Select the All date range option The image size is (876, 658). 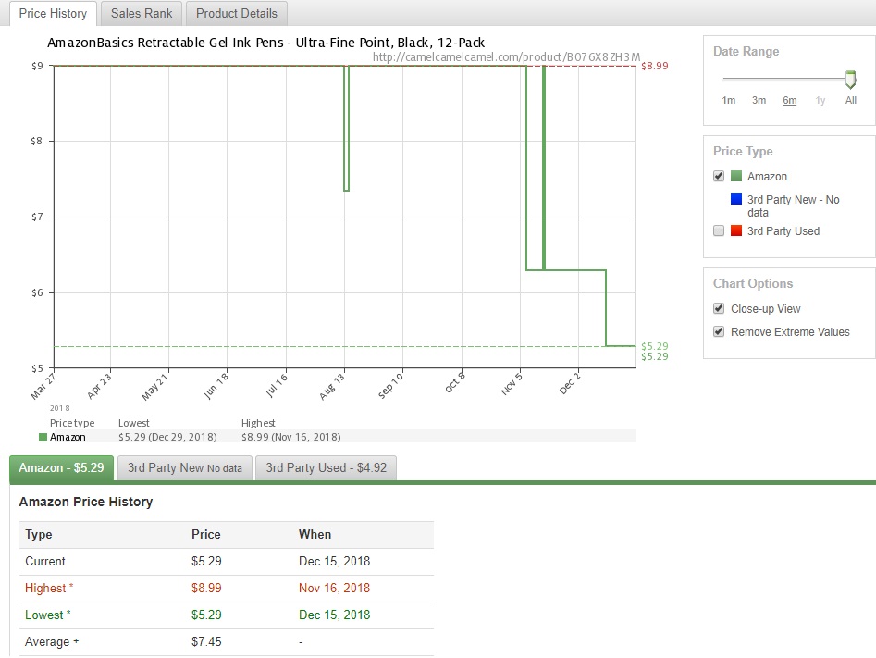850,100
